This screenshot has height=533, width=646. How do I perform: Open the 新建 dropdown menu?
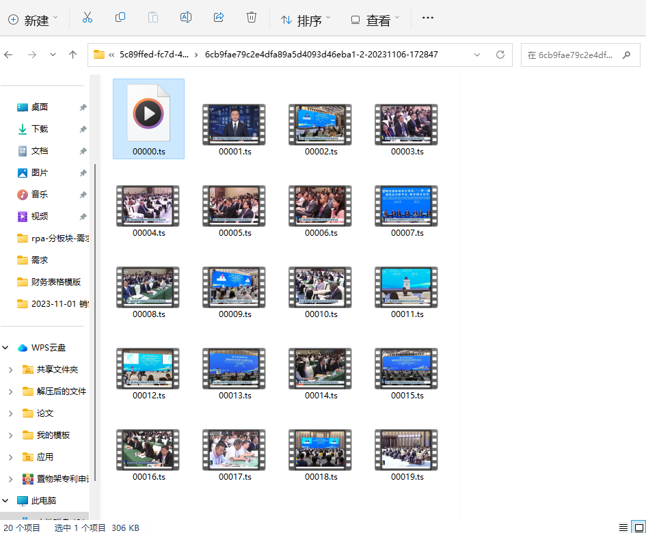pos(33,20)
